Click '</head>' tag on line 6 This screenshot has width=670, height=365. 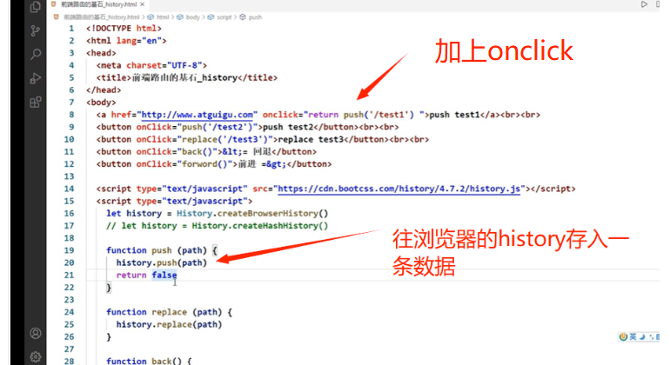point(104,90)
